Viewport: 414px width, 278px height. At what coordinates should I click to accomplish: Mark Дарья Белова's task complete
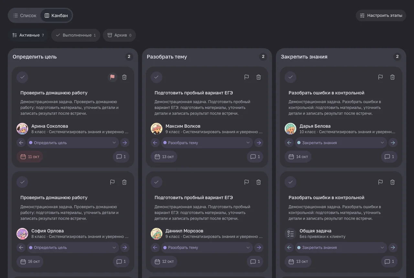(290, 77)
